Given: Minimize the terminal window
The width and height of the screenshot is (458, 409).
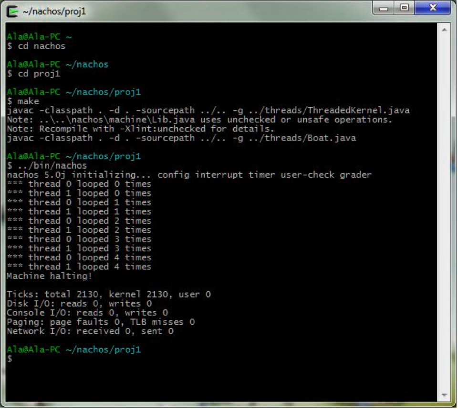Looking at the screenshot, I should (x=386, y=9).
